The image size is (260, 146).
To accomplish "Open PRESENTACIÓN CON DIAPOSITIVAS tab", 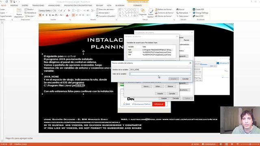I will pyautogui.click(x=78, y=5).
